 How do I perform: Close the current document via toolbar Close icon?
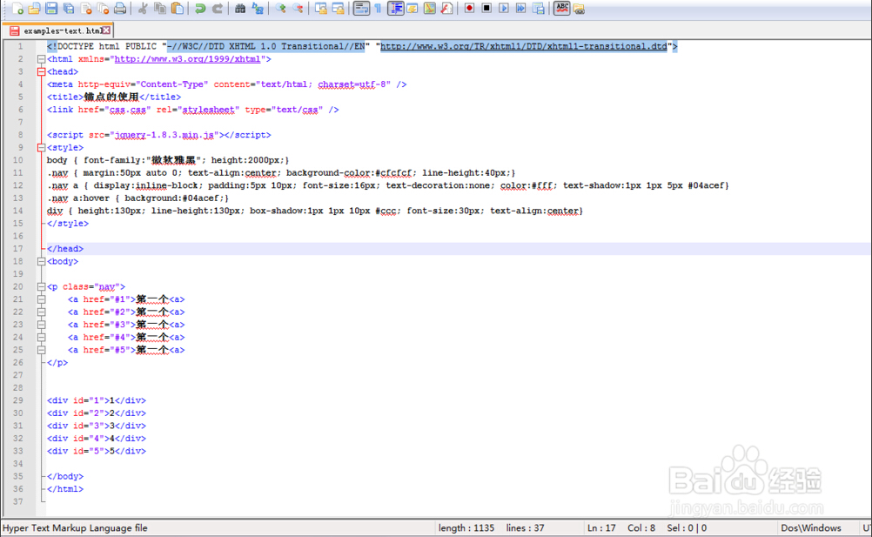(x=86, y=9)
